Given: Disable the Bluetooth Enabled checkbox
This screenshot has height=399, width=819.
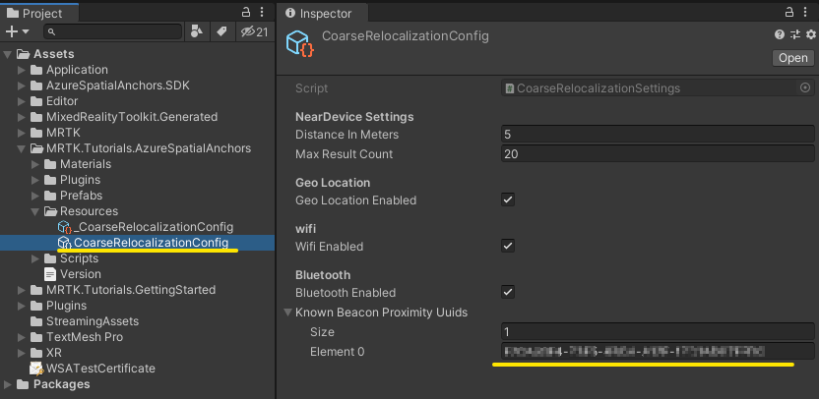Looking at the screenshot, I should [508, 292].
